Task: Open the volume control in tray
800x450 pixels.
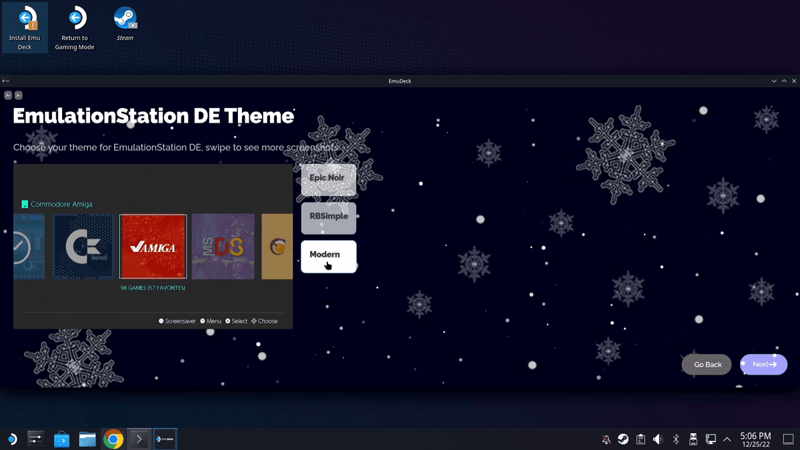Action: coord(658,439)
